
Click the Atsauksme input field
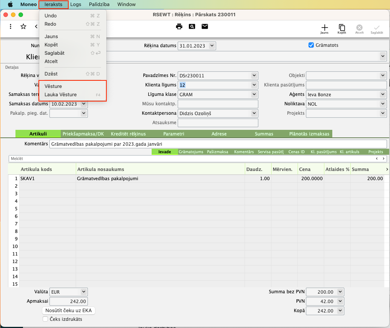(218, 123)
